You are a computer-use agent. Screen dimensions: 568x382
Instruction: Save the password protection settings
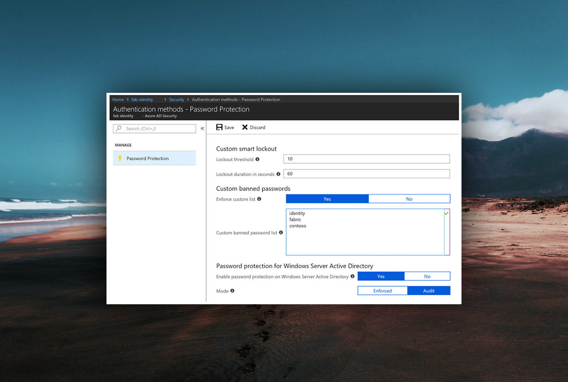point(225,127)
